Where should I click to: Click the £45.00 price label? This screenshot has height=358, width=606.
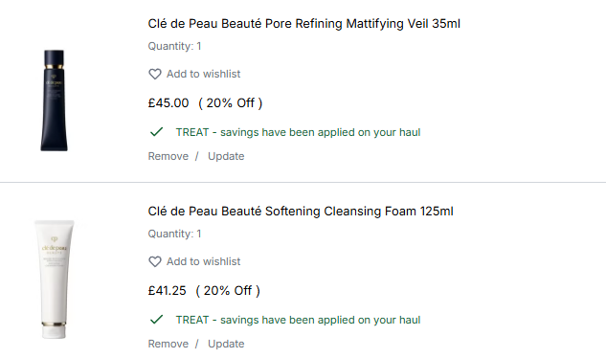168,103
